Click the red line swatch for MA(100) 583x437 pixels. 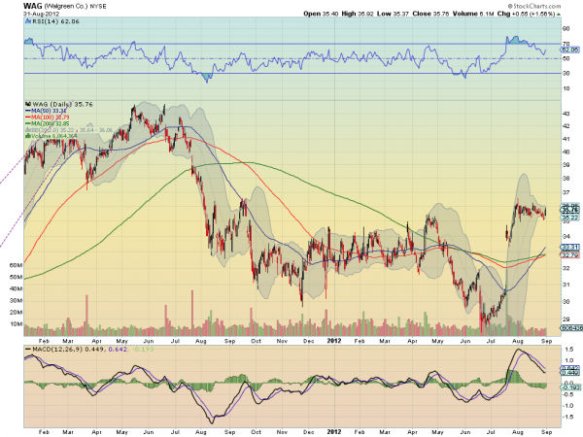28,118
